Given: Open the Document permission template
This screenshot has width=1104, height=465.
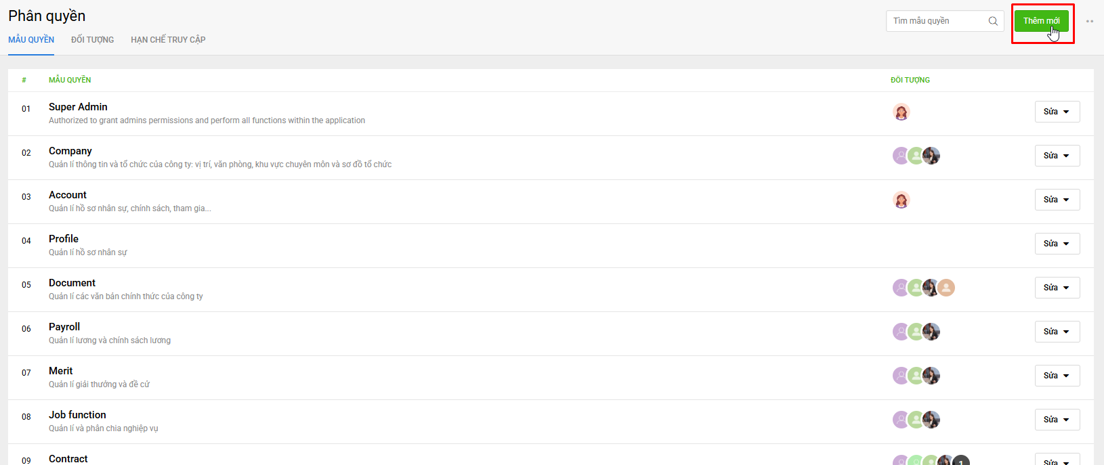Looking at the screenshot, I should tap(72, 283).
